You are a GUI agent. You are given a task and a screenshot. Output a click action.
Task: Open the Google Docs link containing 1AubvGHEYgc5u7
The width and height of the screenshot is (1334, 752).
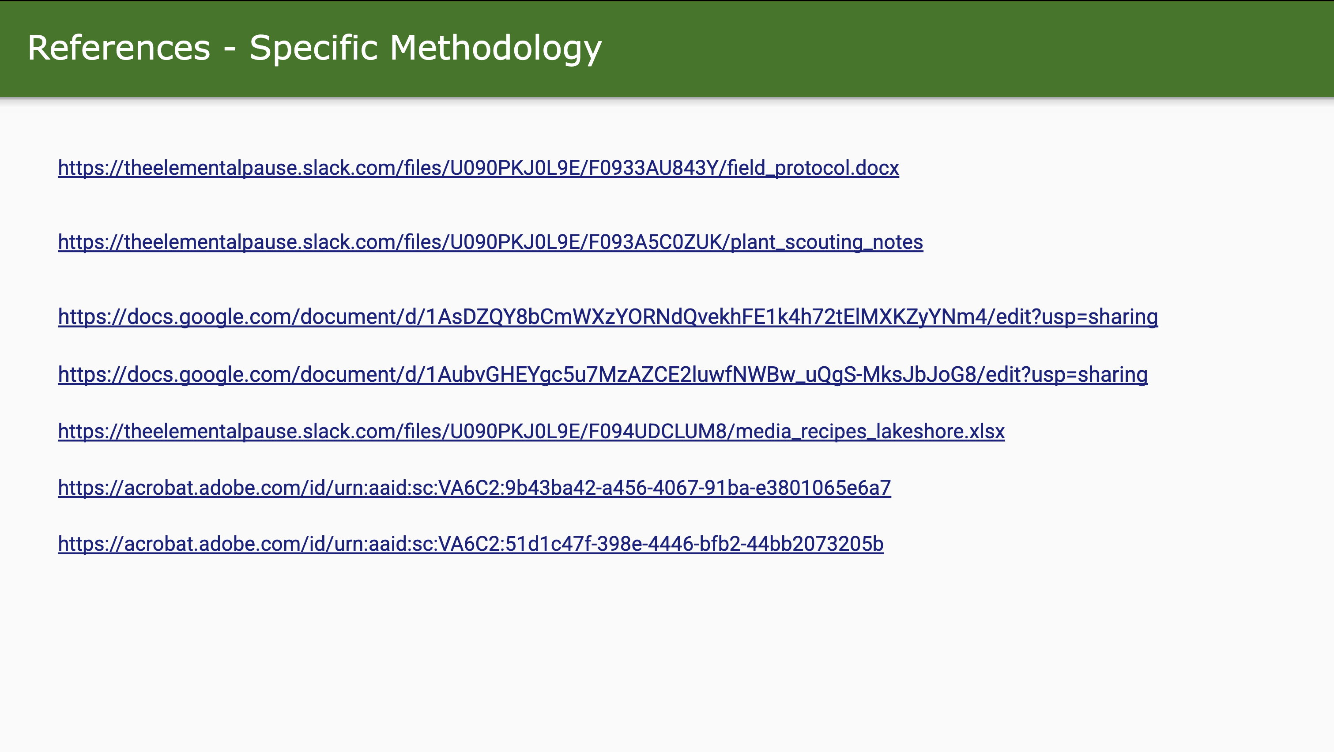(x=603, y=375)
